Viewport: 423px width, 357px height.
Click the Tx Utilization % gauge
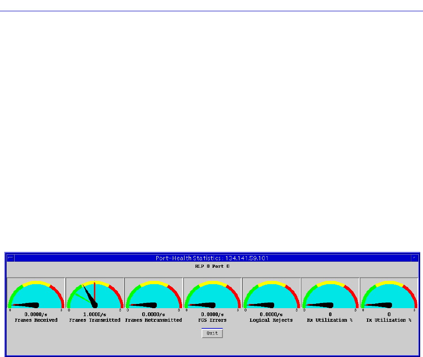(x=389, y=295)
